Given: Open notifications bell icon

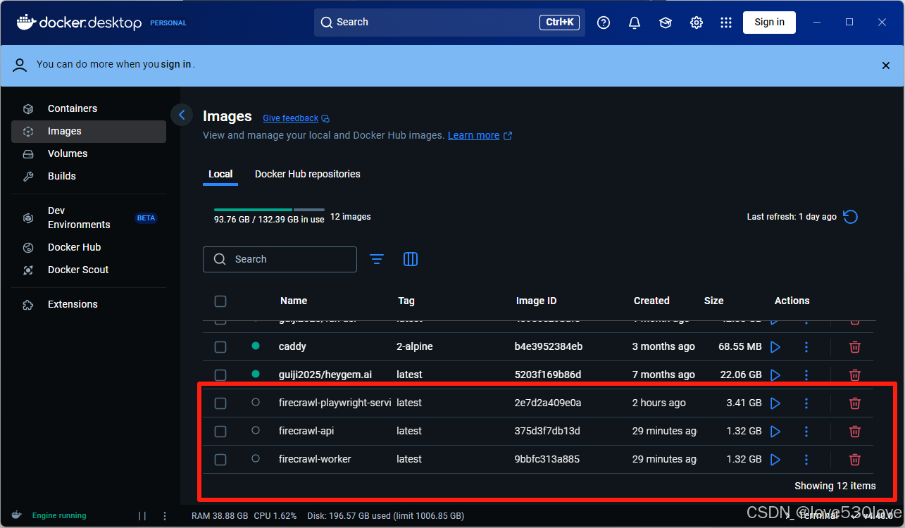Looking at the screenshot, I should pos(635,23).
